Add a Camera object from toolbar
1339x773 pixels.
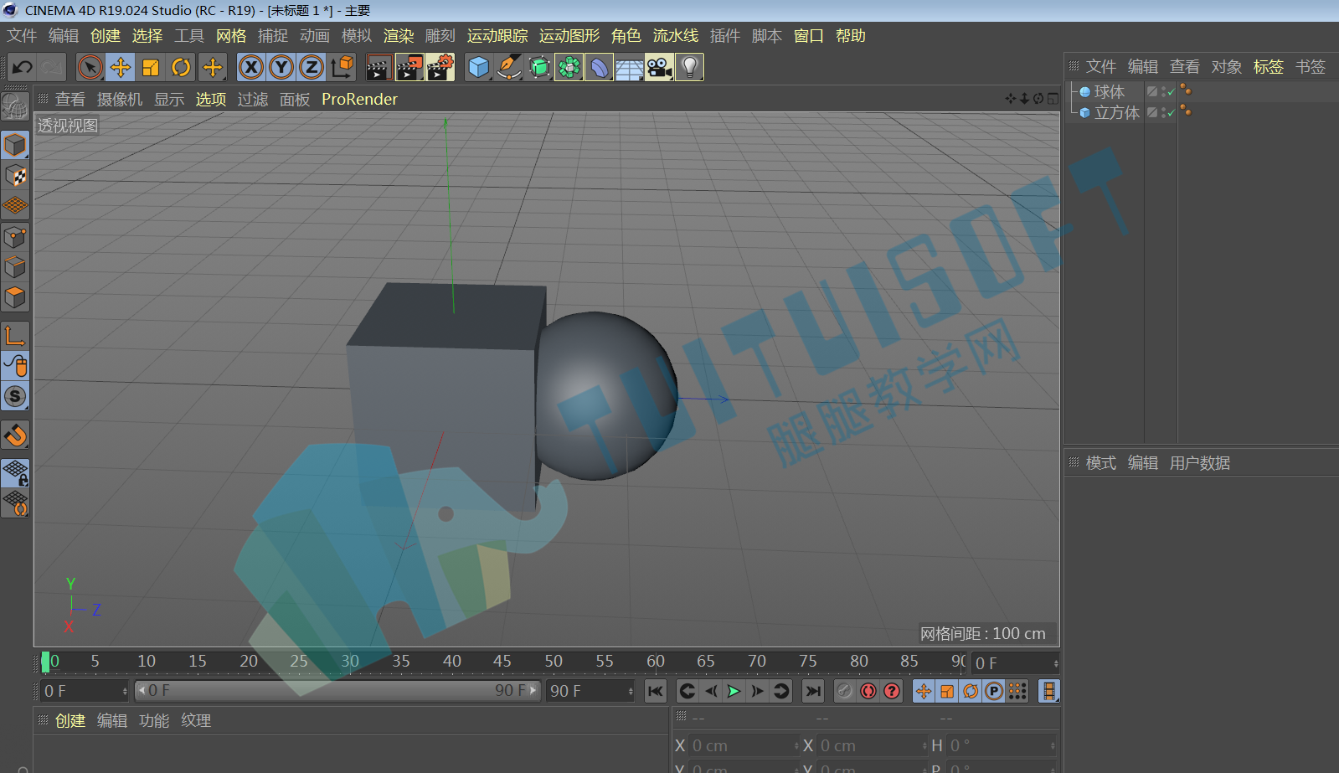coord(659,67)
